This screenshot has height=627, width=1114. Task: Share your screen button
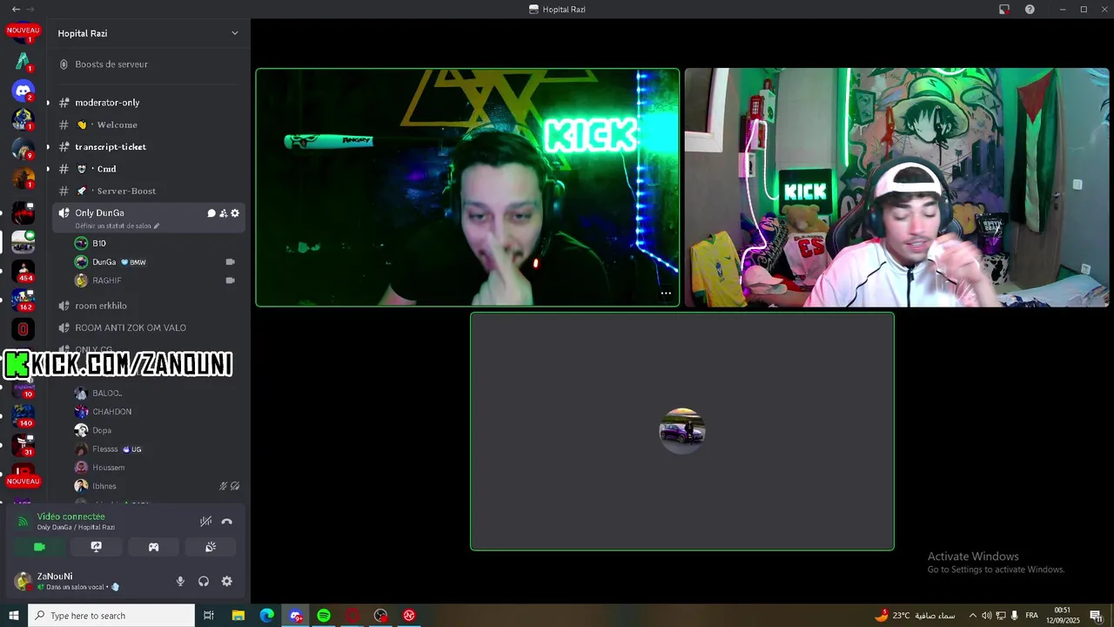[x=97, y=547]
